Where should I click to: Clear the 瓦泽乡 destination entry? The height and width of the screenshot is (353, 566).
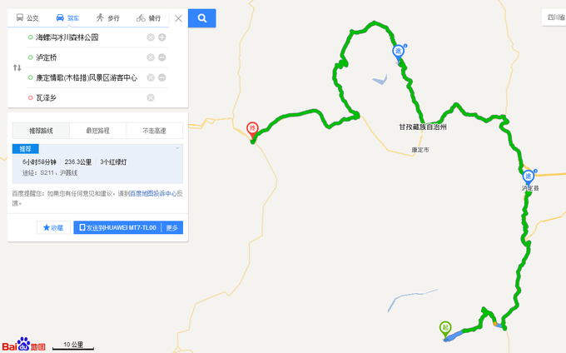(x=151, y=97)
